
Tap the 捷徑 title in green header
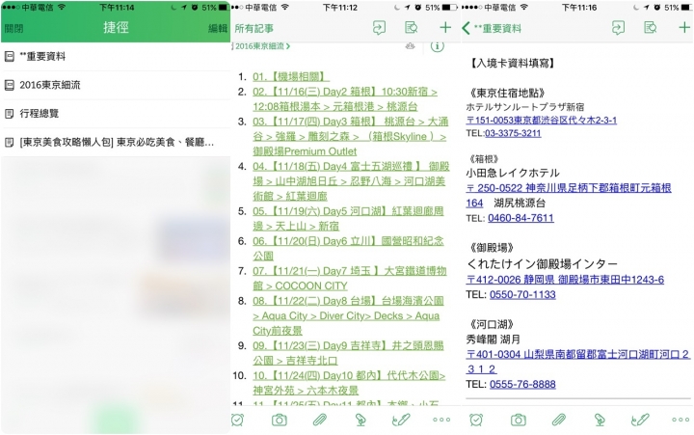point(116,27)
